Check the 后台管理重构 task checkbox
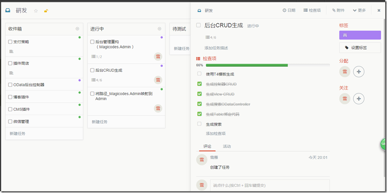 pos(92,42)
